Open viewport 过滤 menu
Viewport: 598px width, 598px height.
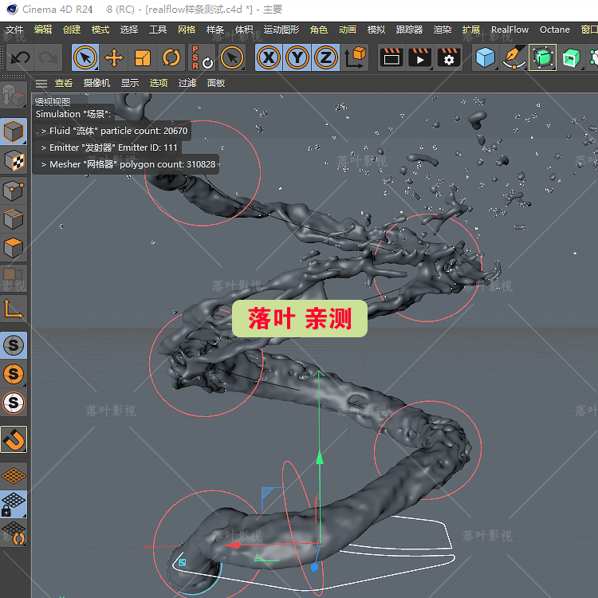tap(187, 83)
